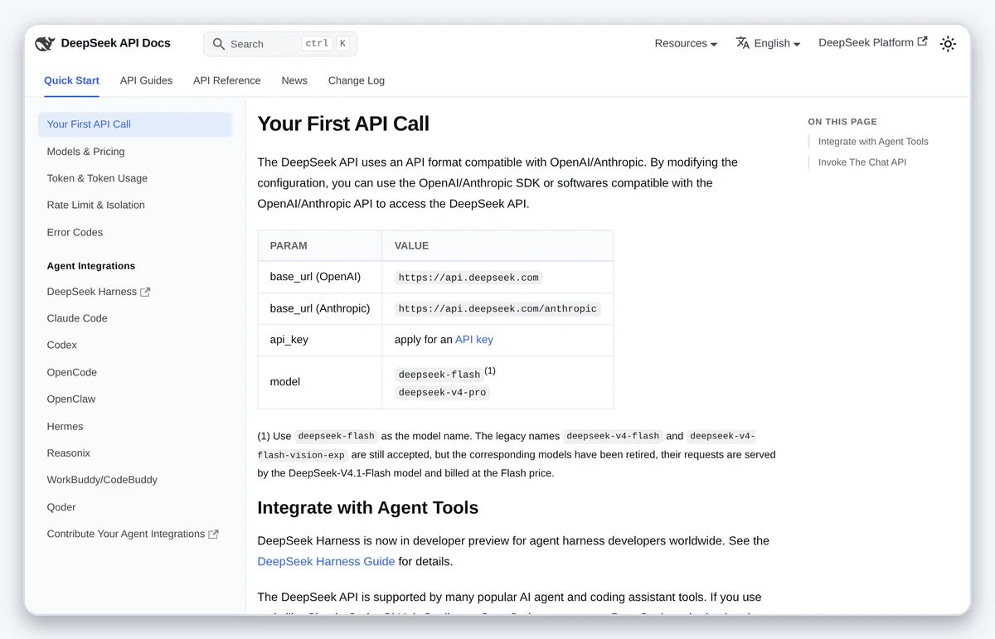Switch to the Quick Start tab

click(71, 80)
